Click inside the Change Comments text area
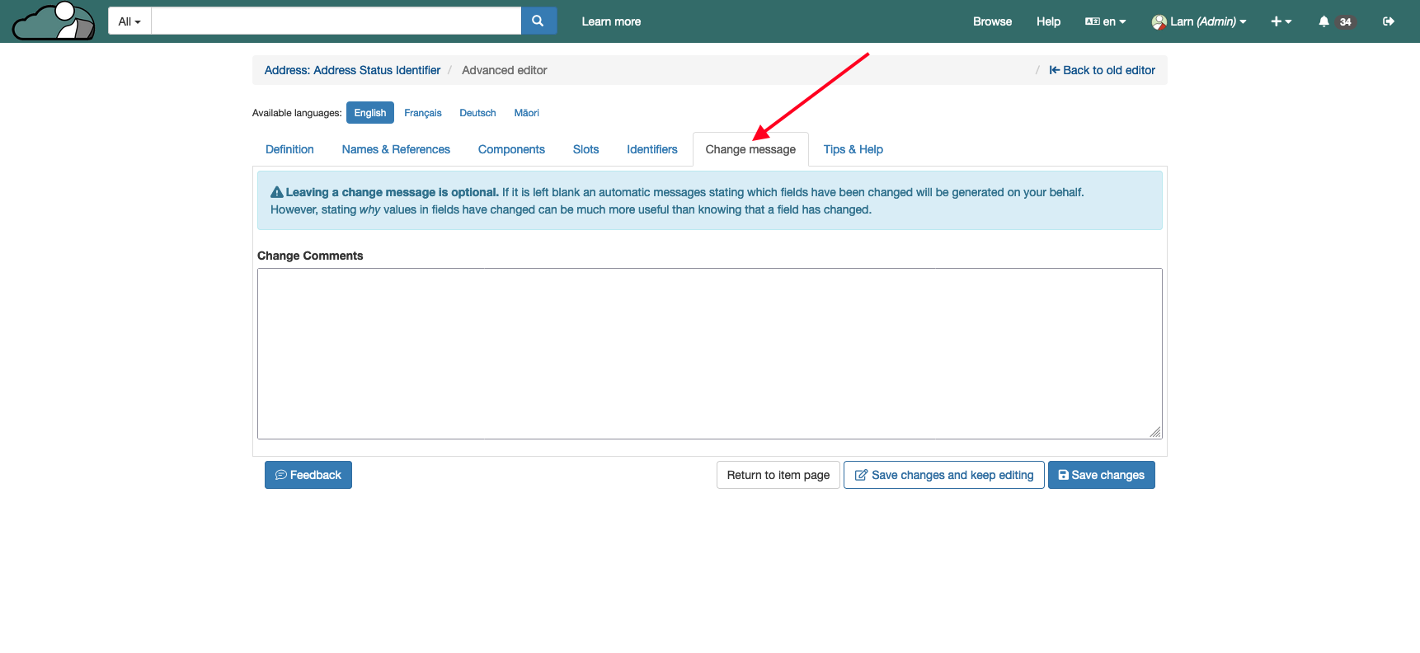The image size is (1420, 653). tap(709, 353)
